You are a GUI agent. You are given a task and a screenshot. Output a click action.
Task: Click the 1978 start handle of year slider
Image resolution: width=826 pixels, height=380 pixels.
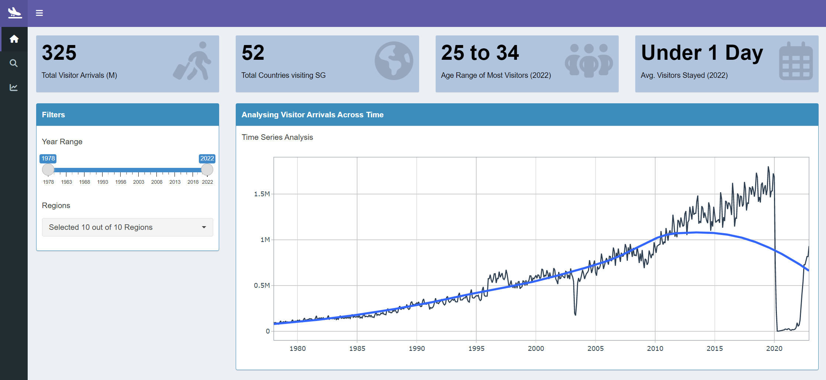pyautogui.click(x=48, y=170)
